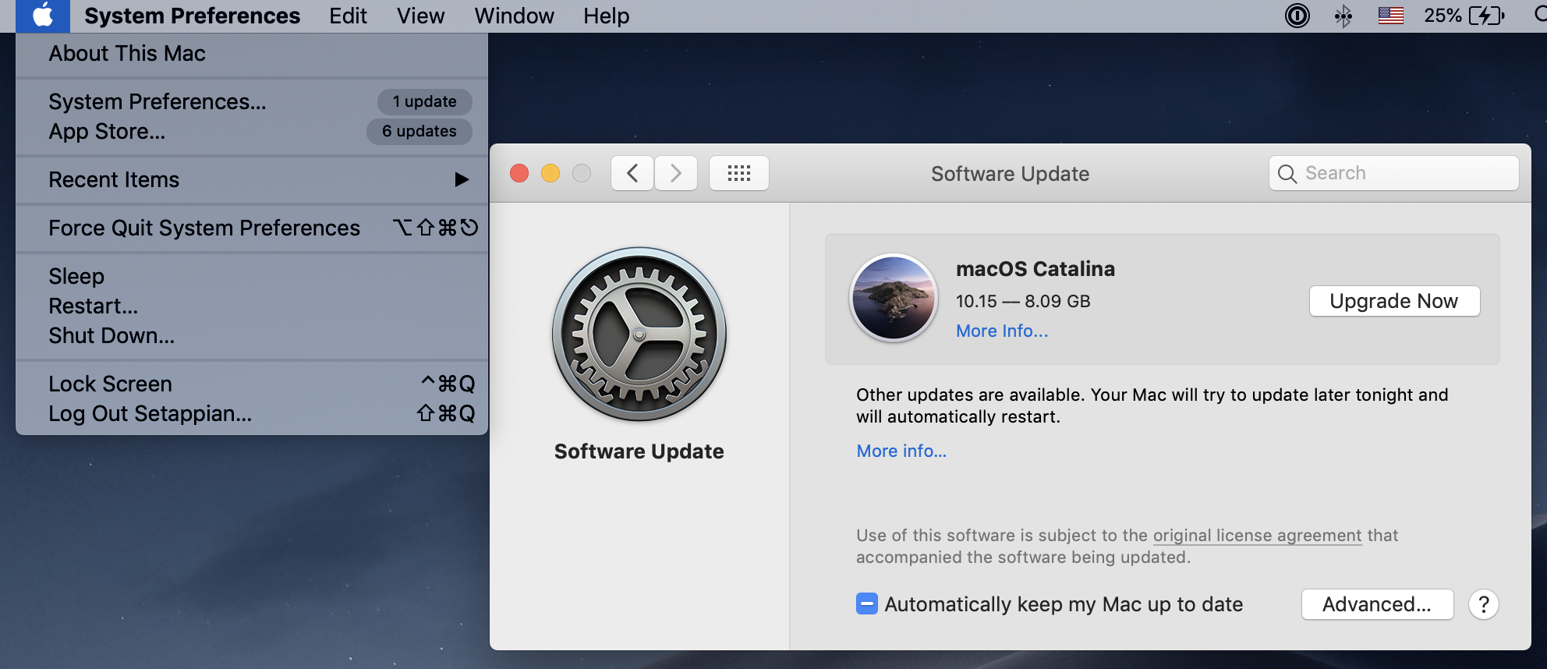The image size is (1547, 669).
Task: Open the 1Password menu bar icon
Action: tap(1297, 16)
